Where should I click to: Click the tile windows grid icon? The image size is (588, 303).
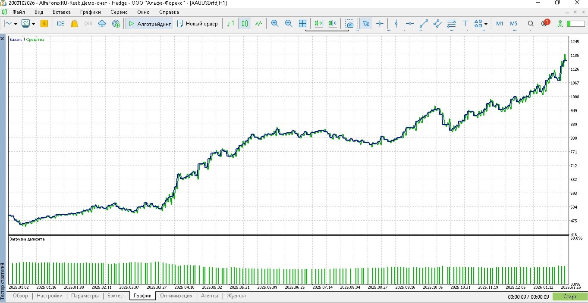tap(302, 23)
